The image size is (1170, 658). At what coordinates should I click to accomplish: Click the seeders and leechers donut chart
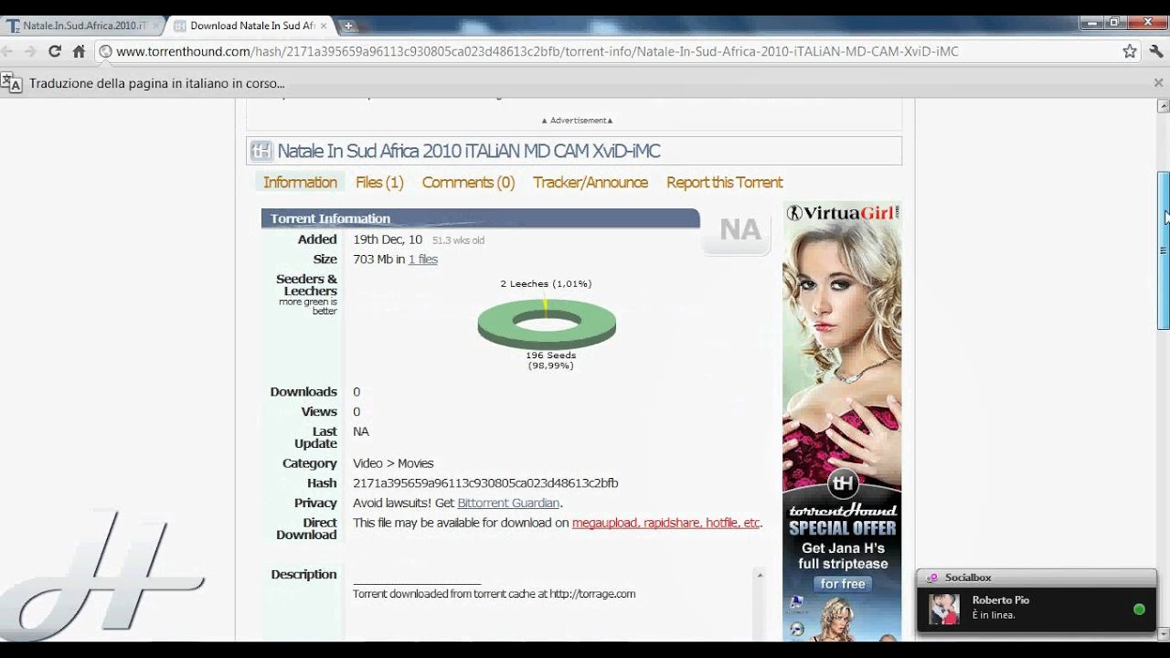[x=547, y=324]
